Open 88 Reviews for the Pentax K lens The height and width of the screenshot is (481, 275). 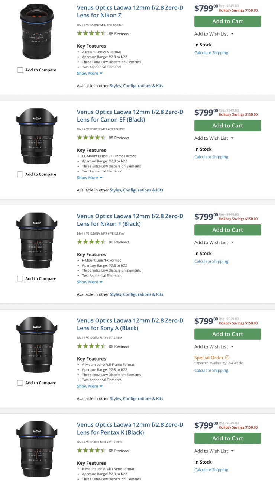coord(119,451)
